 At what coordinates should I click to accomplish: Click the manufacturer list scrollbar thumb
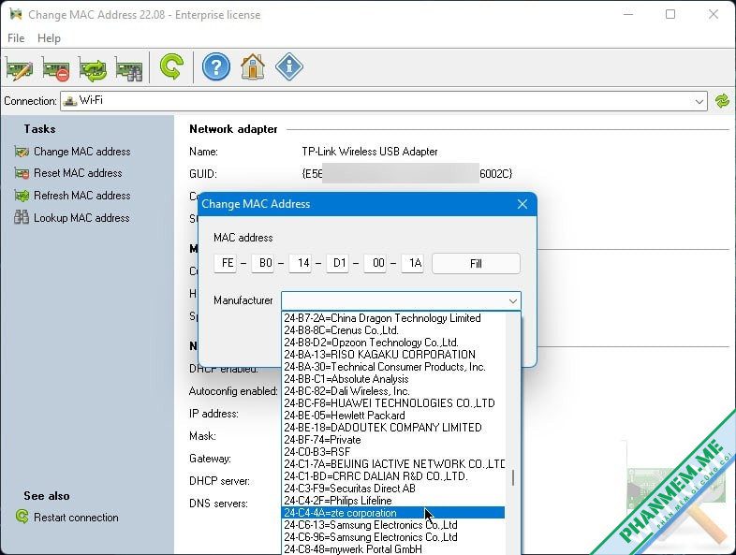point(513,478)
